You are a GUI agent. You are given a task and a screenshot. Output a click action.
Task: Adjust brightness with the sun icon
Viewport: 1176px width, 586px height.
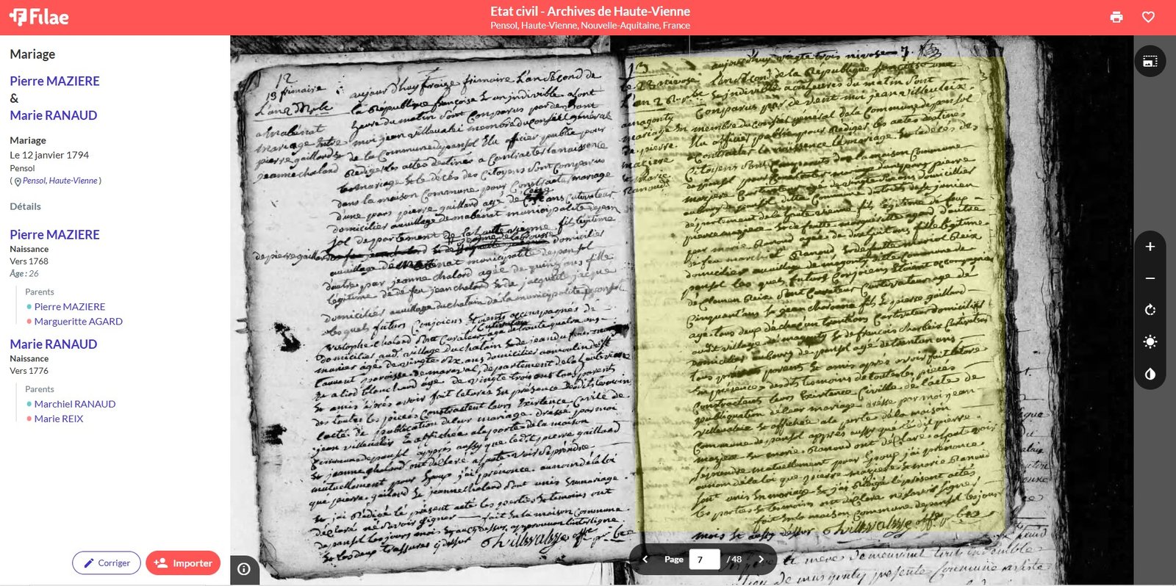1150,341
